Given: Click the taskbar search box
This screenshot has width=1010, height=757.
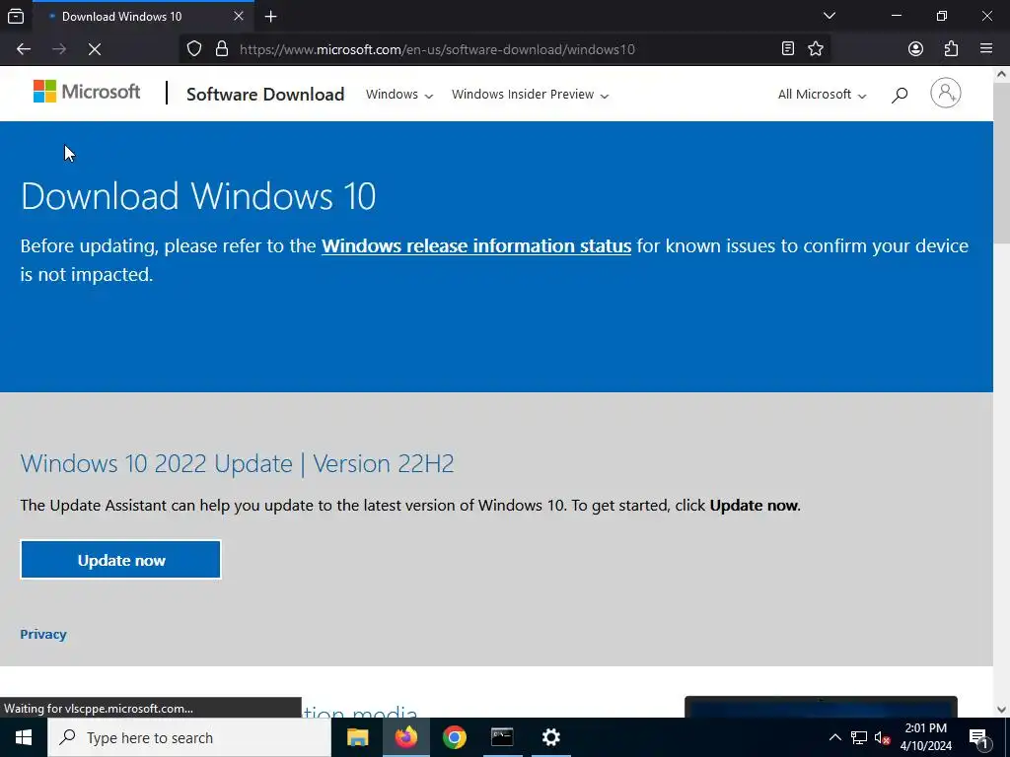Looking at the screenshot, I should (x=189, y=737).
